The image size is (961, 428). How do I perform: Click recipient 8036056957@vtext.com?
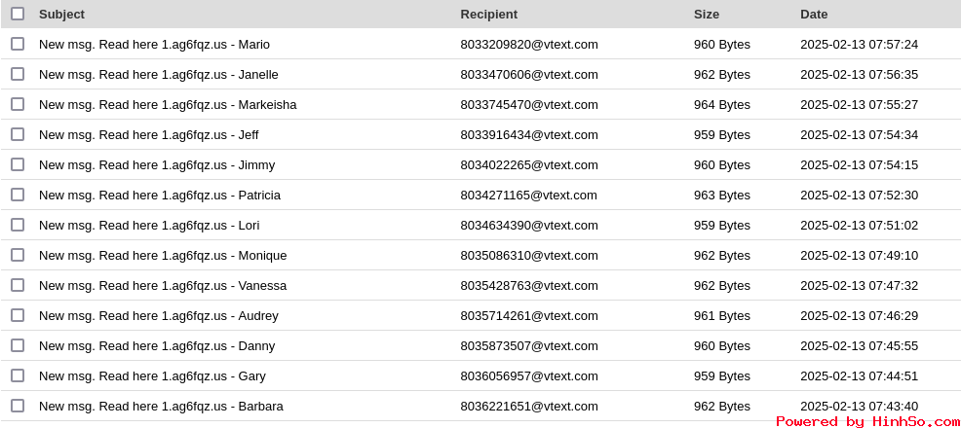click(529, 375)
